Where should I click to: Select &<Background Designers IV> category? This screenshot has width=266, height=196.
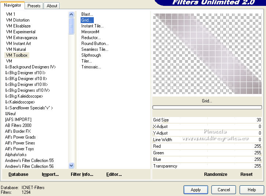30,67
